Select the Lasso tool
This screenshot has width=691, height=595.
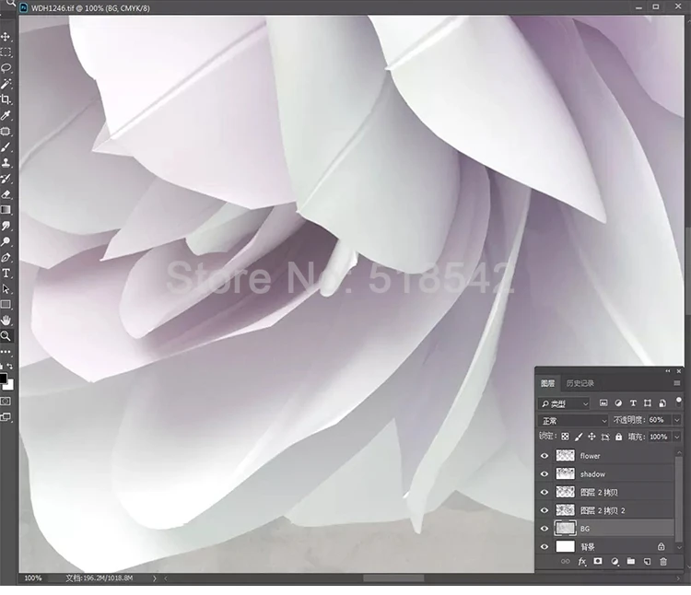coord(6,68)
